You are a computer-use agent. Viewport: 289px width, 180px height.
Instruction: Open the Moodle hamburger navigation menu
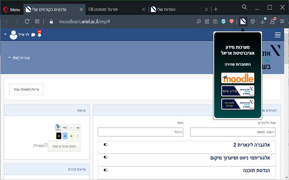click(278, 35)
